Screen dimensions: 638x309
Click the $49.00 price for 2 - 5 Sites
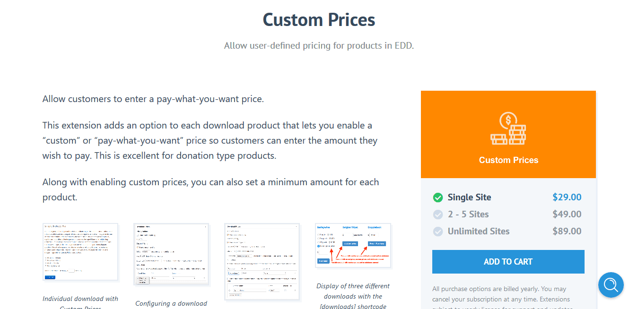567,215
